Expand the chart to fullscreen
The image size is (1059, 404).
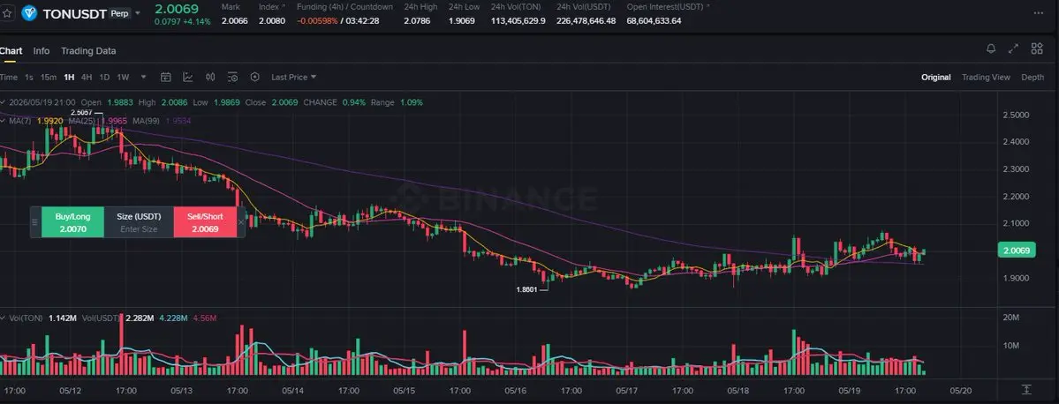(1013, 49)
